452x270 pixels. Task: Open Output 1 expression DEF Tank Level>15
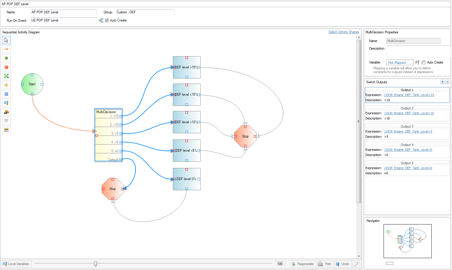click(x=409, y=95)
